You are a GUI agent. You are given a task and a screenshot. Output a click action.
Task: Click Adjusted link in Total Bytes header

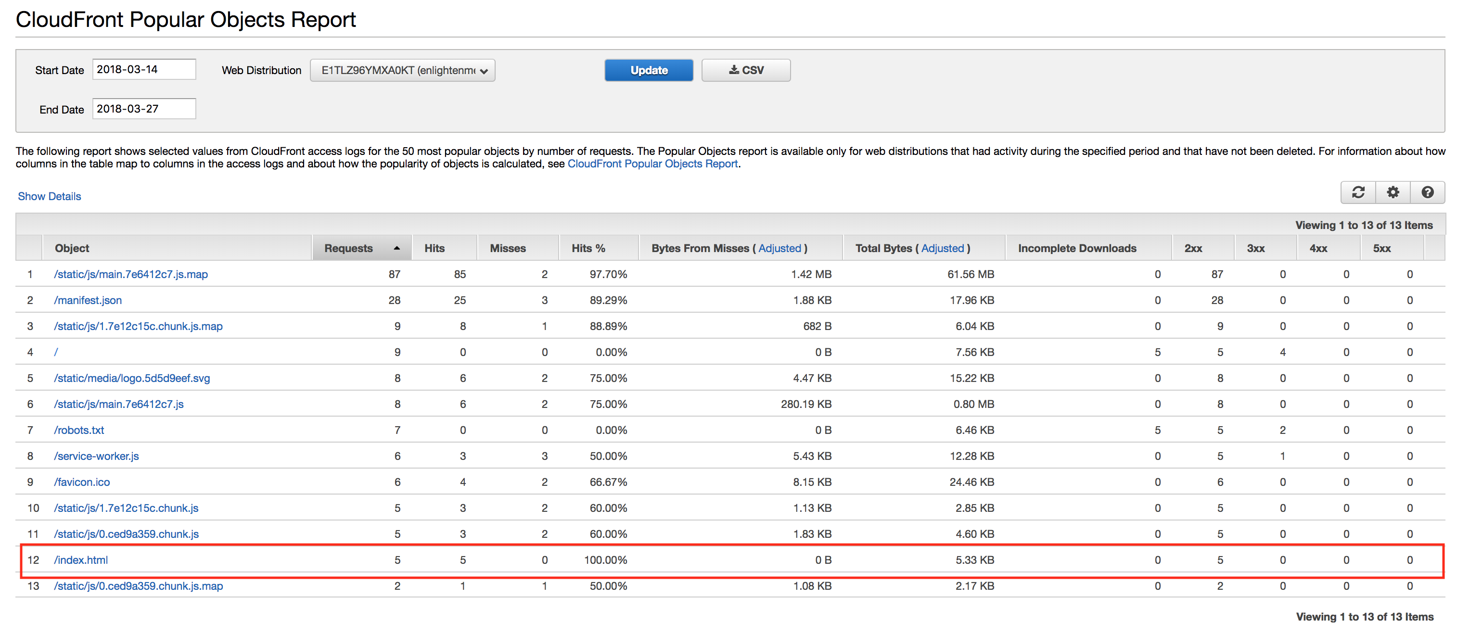942,248
